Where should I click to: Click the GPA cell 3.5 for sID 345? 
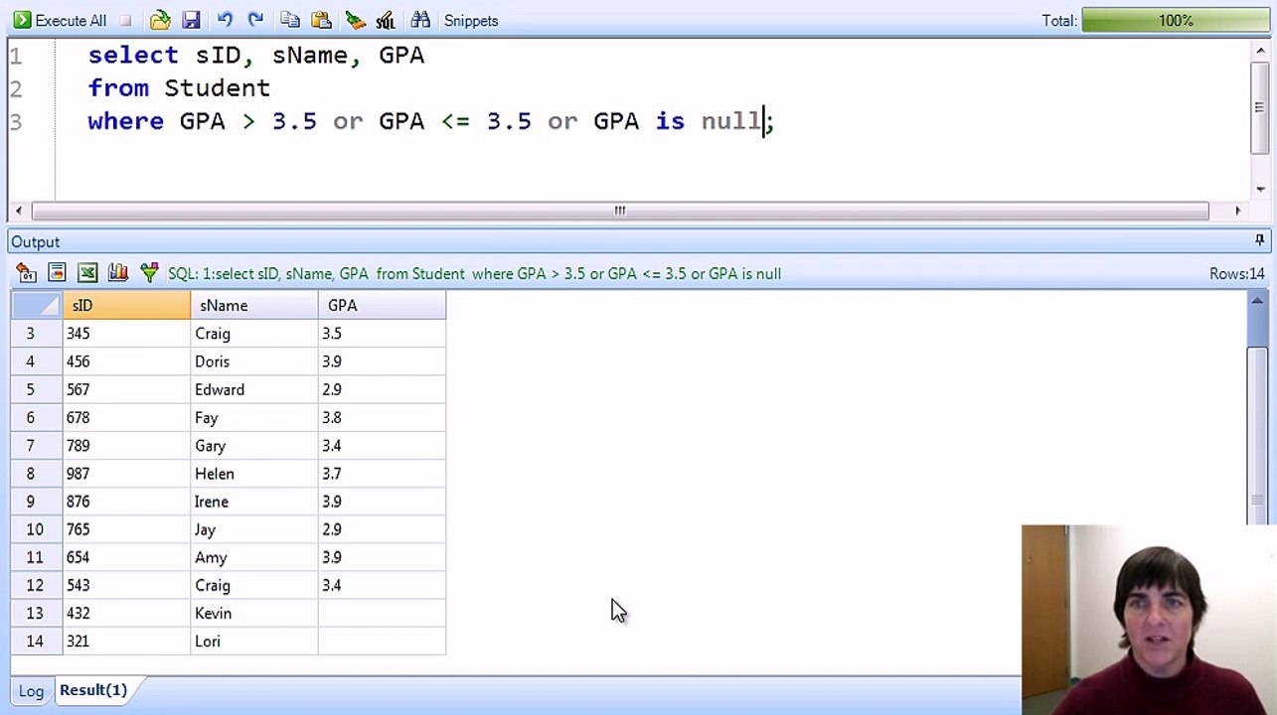coord(382,334)
